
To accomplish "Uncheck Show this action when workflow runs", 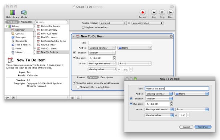I will coord(74,83).
